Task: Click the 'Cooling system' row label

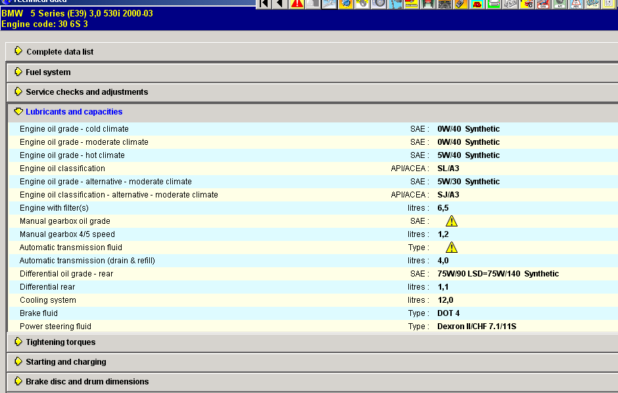Action: coord(48,300)
